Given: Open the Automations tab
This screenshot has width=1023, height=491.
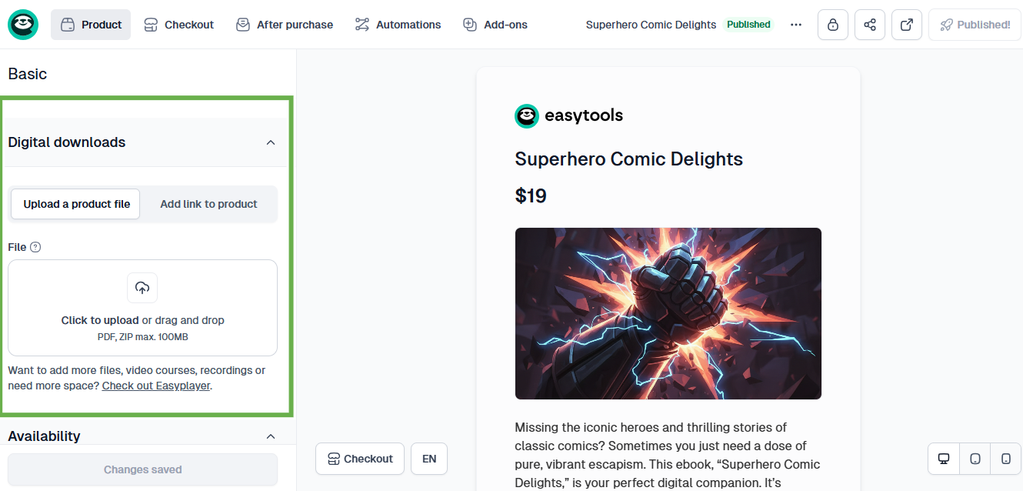Looking at the screenshot, I should (x=398, y=24).
